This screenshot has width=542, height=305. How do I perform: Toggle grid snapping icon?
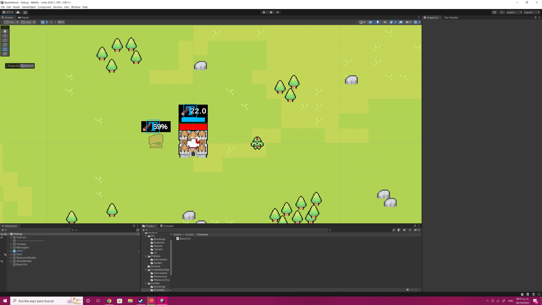52,22
